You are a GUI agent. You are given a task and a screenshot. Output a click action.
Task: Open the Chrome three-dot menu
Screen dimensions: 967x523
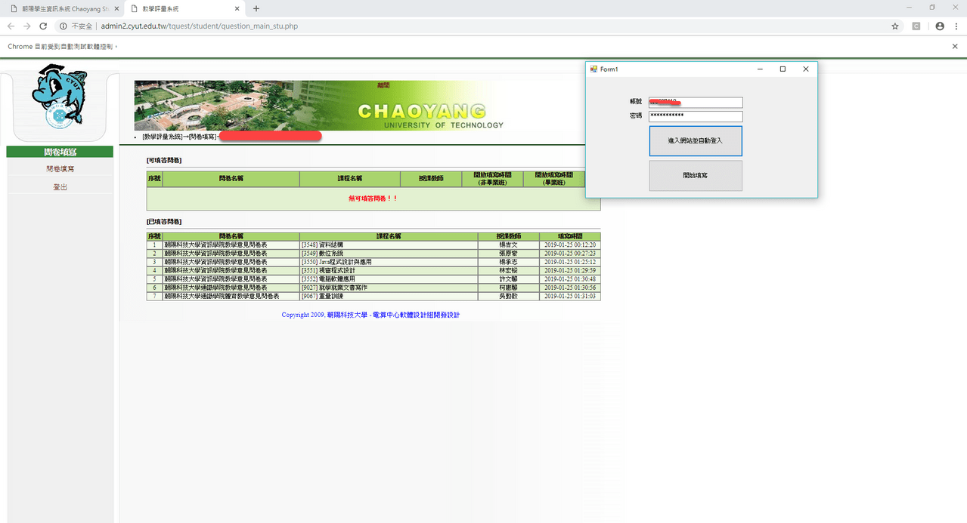pyautogui.click(x=956, y=26)
